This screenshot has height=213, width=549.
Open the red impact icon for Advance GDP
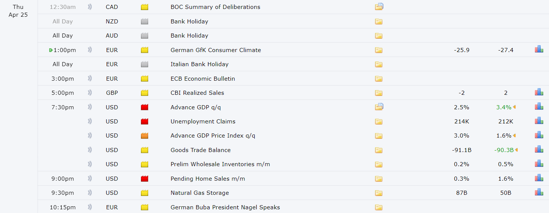pos(145,107)
